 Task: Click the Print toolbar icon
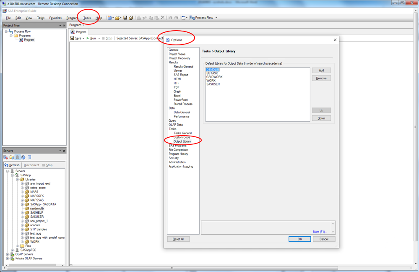pos(139,18)
